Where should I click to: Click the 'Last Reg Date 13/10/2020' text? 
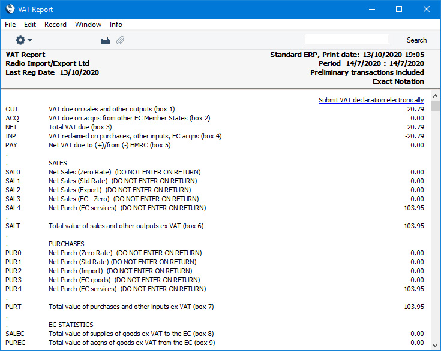tap(52, 72)
